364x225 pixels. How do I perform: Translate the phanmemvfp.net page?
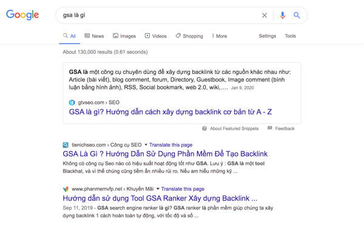point(183,189)
